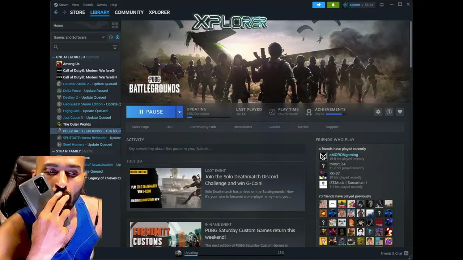Click the Delta Force game icon
The height and width of the screenshot is (260, 463).
(x=59, y=91)
